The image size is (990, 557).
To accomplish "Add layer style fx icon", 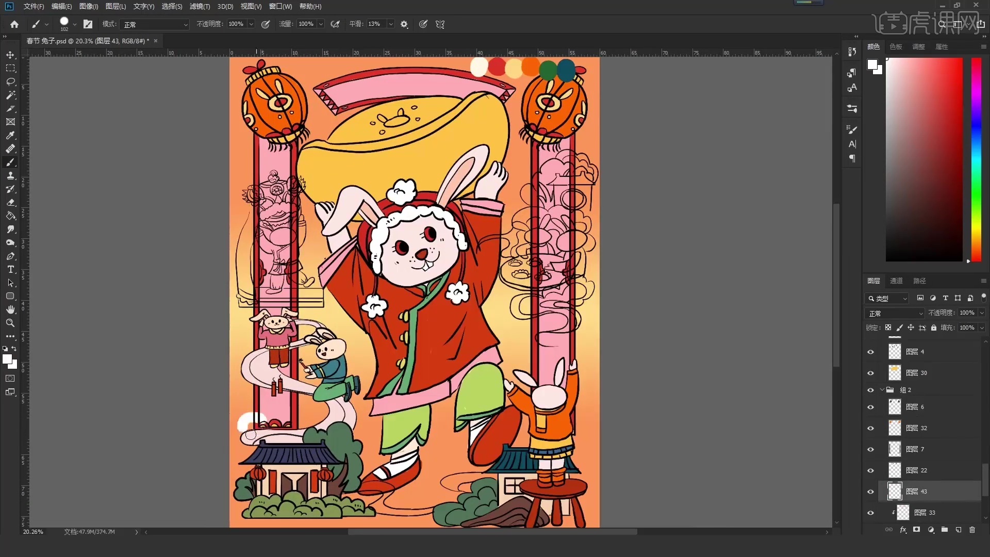I will 903,530.
